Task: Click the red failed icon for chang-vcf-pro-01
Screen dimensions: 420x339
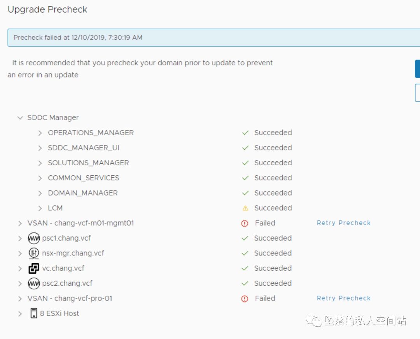Action: click(245, 299)
